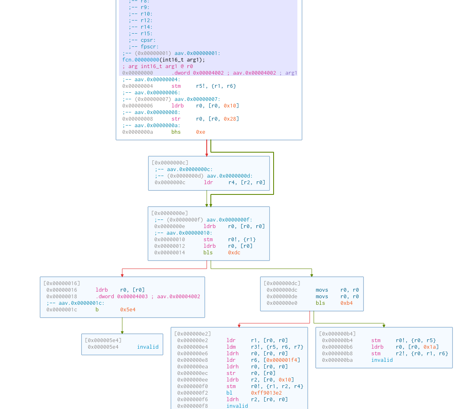The width and height of the screenshot is (475, 409).
Task: Select the invalid instruction at 0x000005e4
Action: pyautogui.click(x=148, y=347)
